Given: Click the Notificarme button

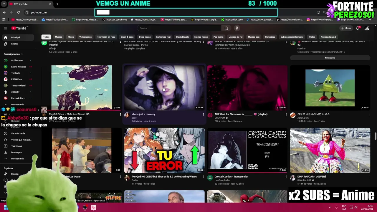Looking at the screenshot, I should point(330,58).
